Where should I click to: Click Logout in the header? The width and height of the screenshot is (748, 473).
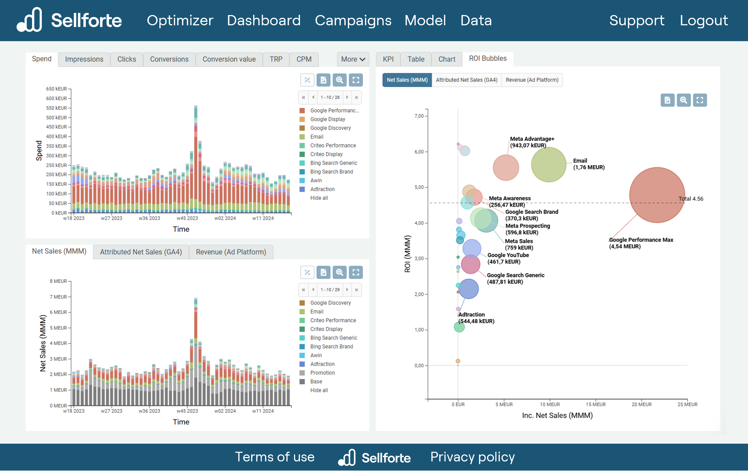click(704, 20)
